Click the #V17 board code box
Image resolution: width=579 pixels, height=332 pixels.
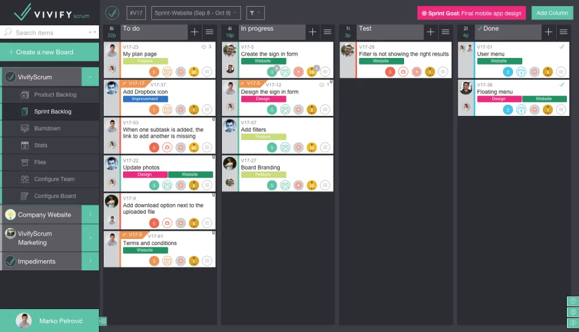[x=136, y=13]
